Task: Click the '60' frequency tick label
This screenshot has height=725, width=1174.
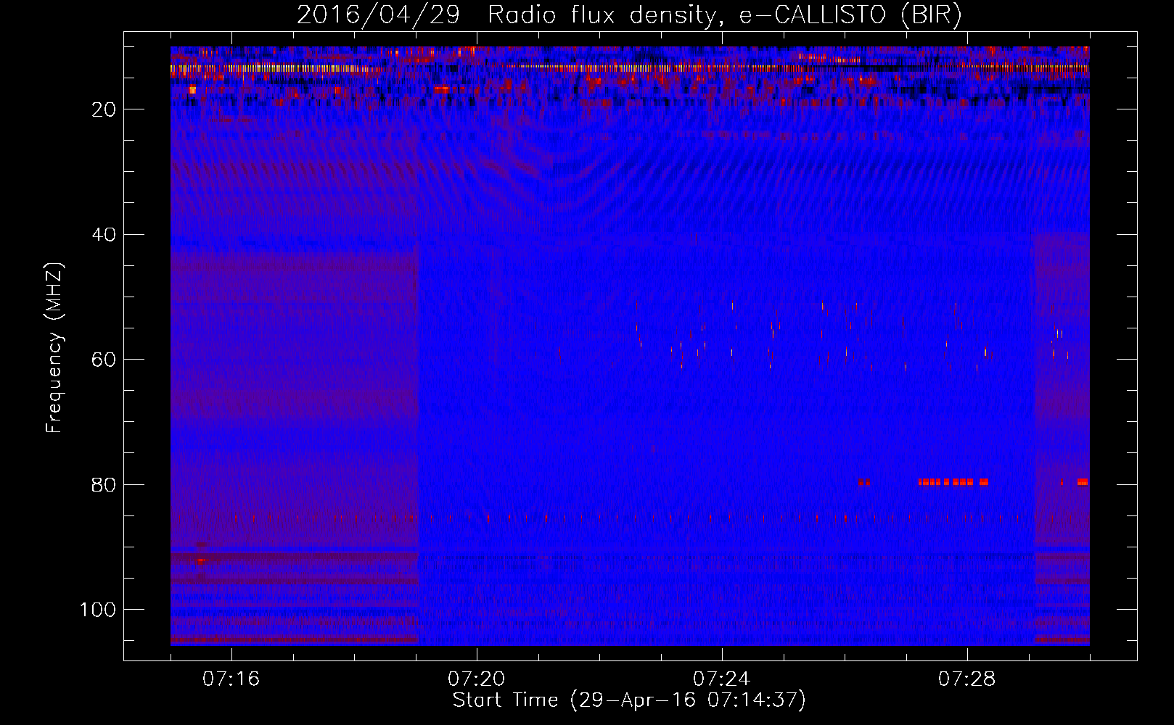Action: 104,360
